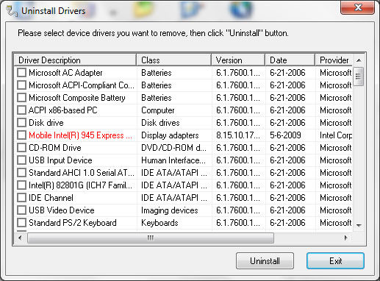Click the horizontal scrollbar thumb

pos(151,238)
